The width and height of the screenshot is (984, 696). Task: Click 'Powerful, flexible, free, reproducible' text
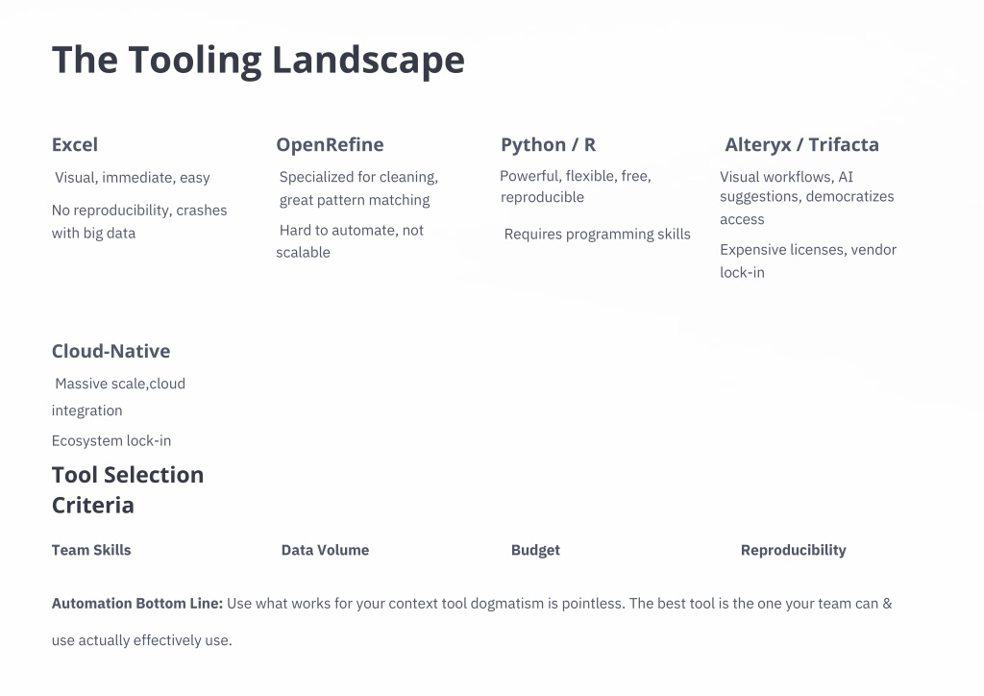coord(576,186)
